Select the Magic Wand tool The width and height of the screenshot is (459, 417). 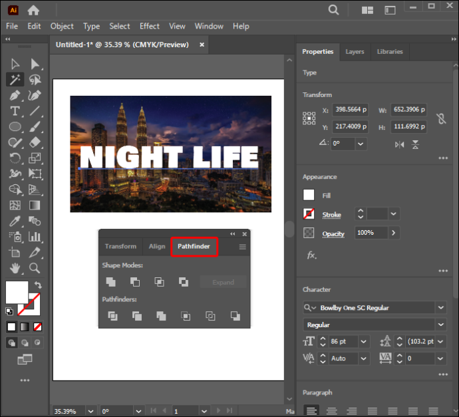15,80
